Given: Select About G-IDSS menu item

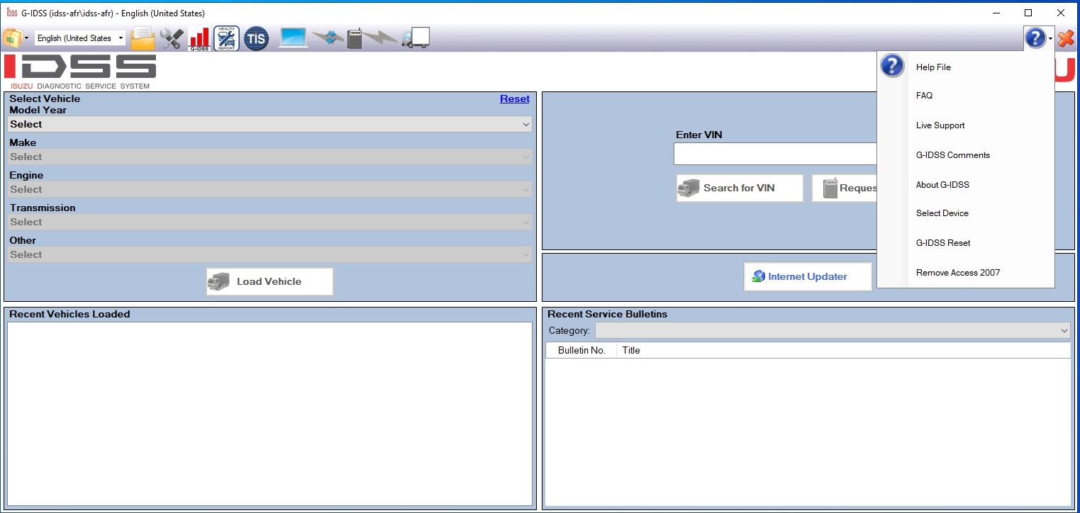Looking at the screenshot, I should [966, 185].
